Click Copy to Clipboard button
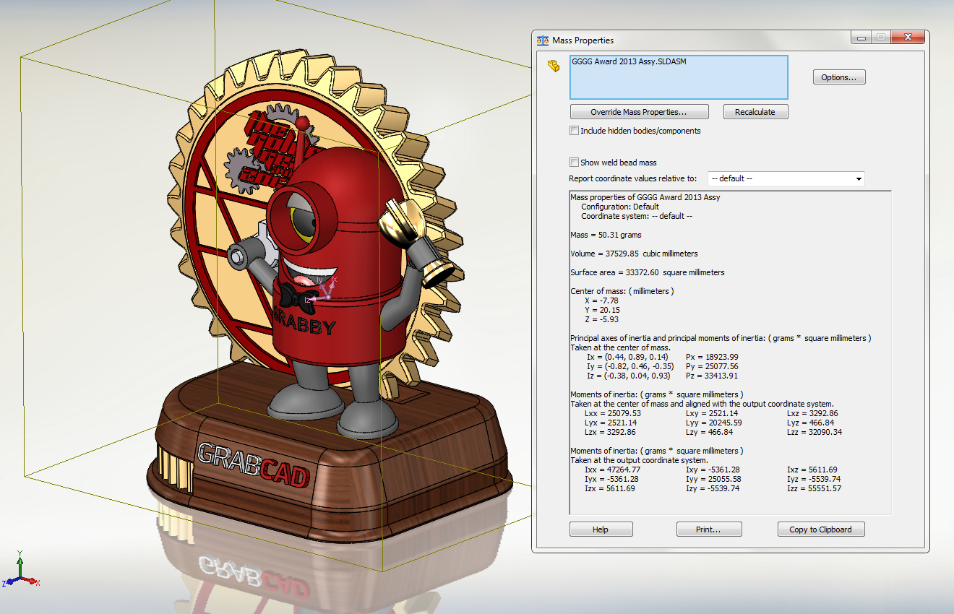954x614 pixels. point(820,529)
